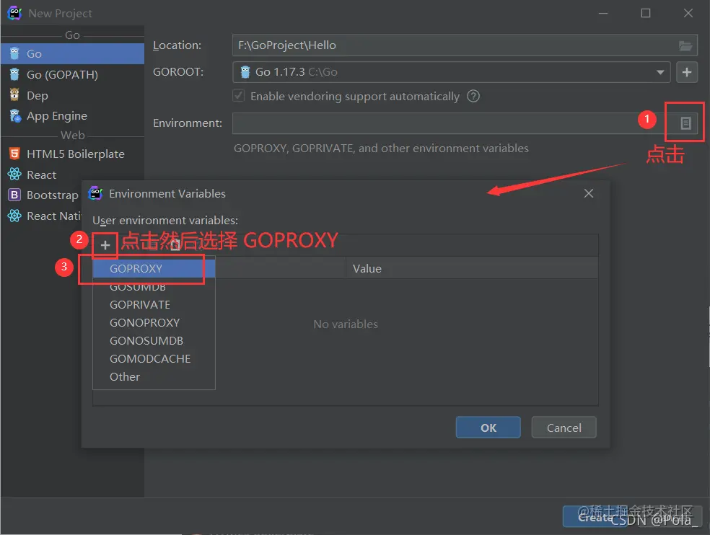Choose GOPRIVATE from the popup list
Screen dimensions: 710x535
154,304
